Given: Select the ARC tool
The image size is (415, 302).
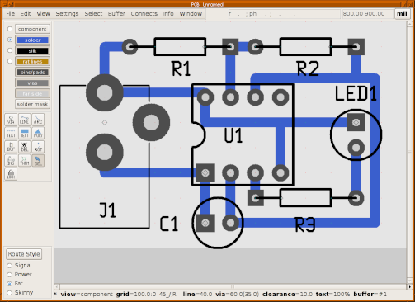Looking at the screenshot, I should (38, 120).
